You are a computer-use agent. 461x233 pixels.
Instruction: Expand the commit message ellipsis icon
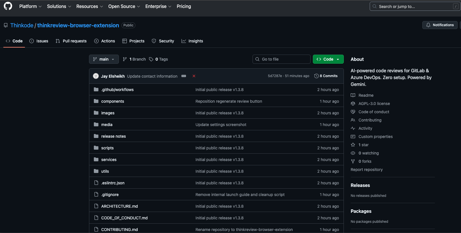tap(184, 76)
